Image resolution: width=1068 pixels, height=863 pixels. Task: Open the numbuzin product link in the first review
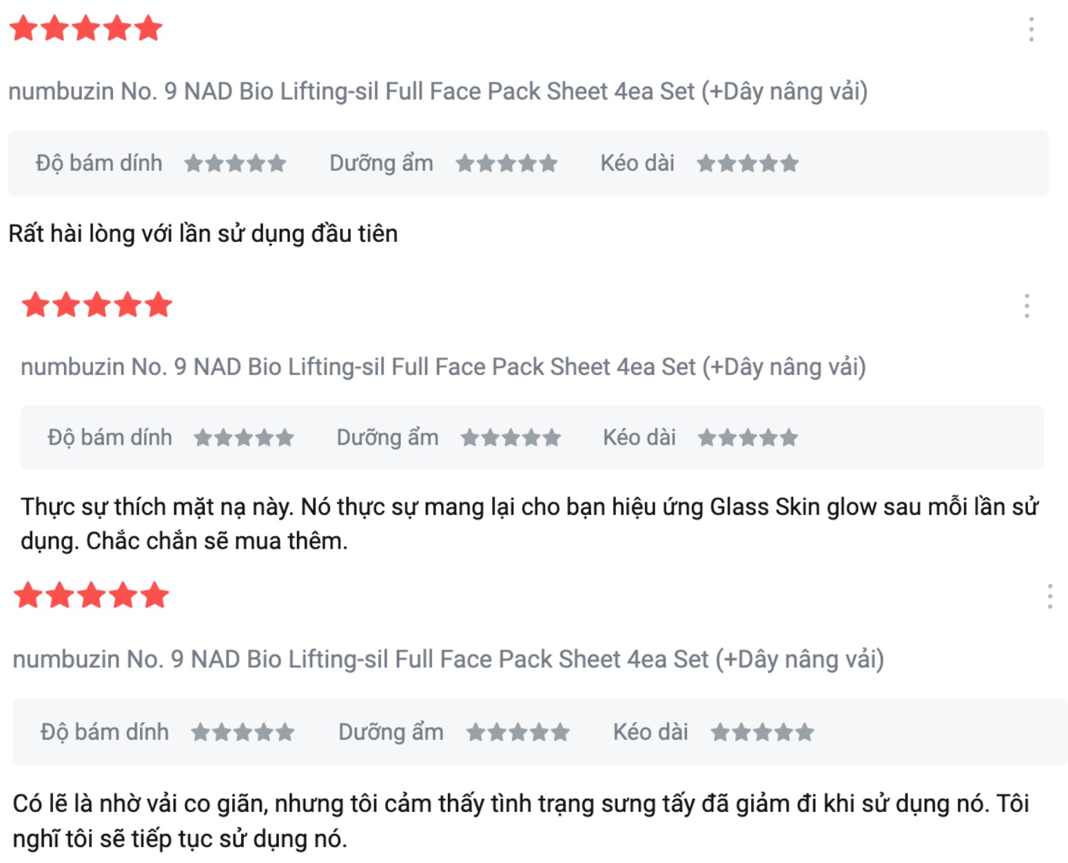pyautogui.click(x=438, y=92)
